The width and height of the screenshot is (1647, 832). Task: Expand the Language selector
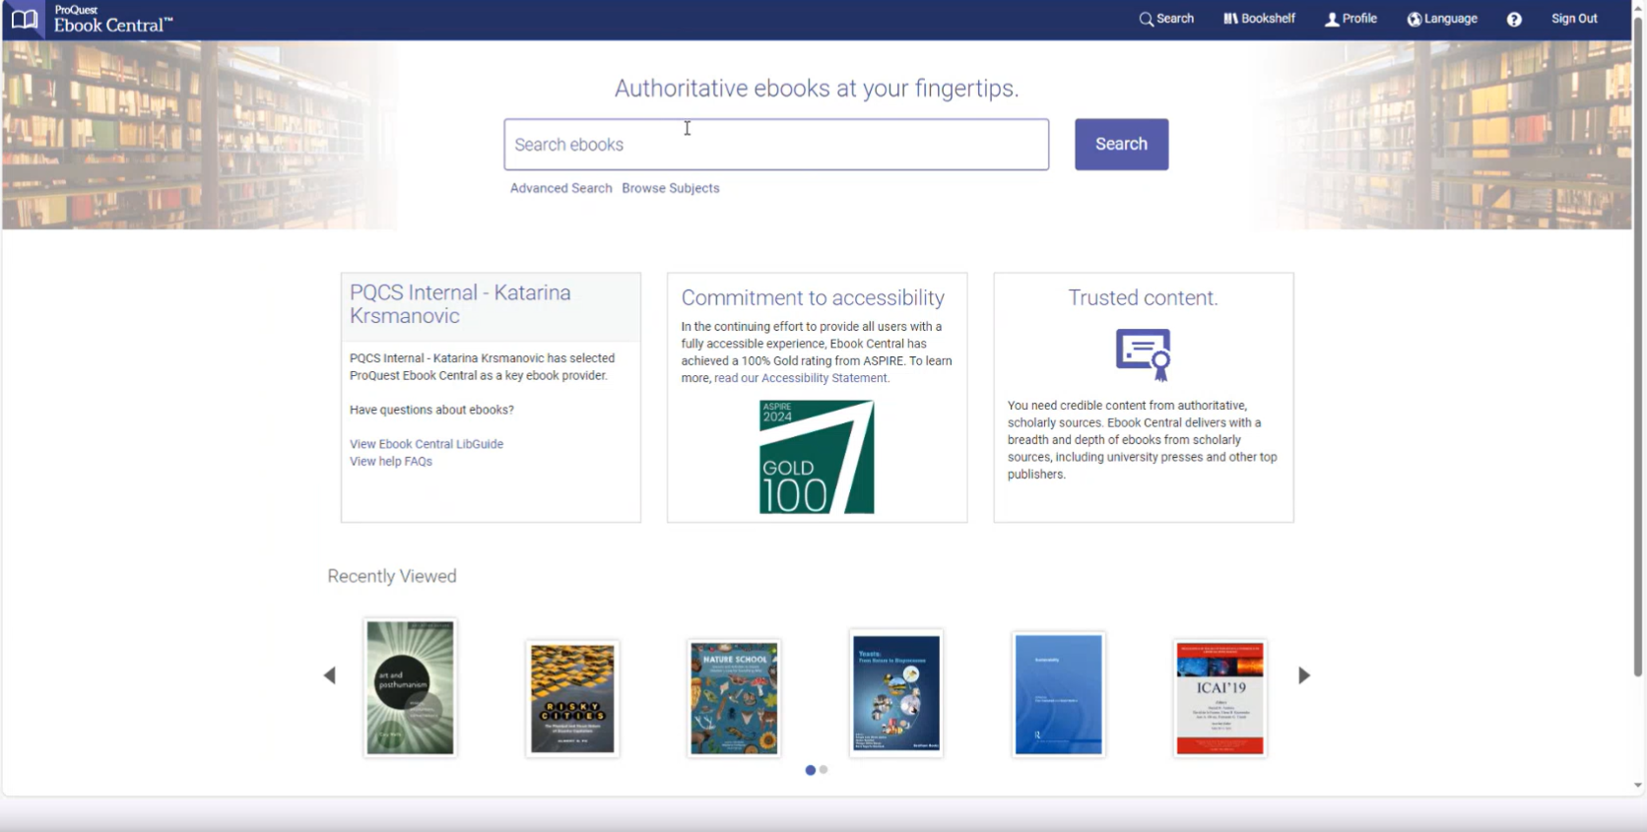(1442, 19)
